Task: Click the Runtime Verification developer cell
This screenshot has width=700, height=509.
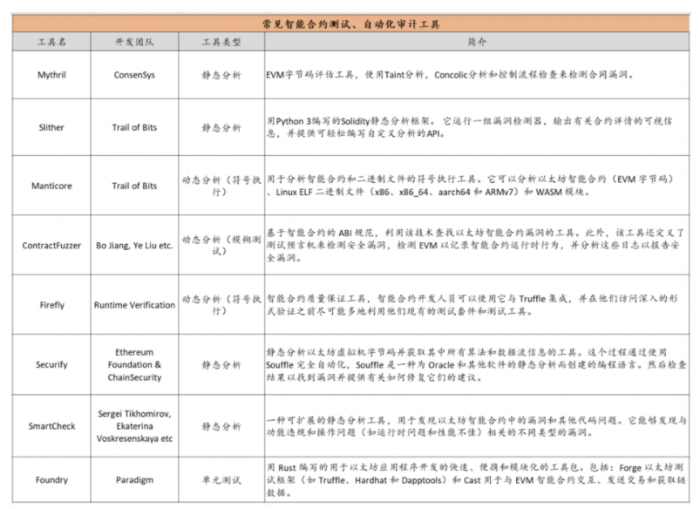Action: (x=134, y=305)
